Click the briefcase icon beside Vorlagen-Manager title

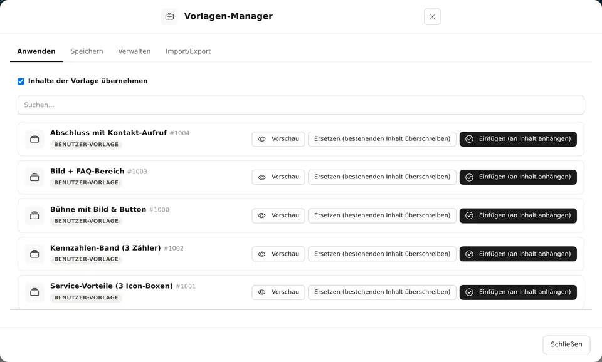(169, 16)
